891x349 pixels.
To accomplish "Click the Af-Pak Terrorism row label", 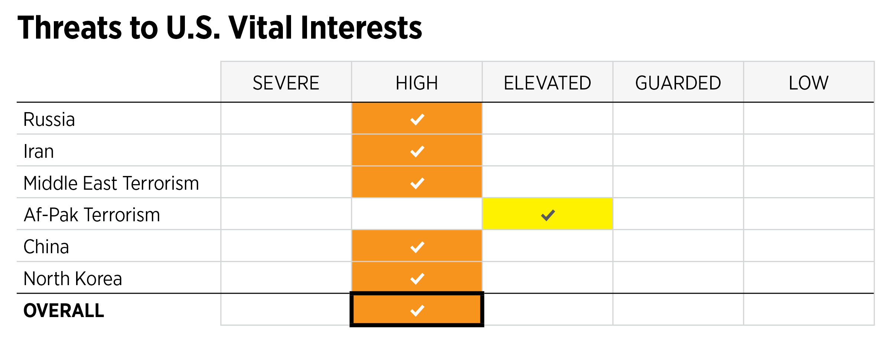I will coord(92,215).
